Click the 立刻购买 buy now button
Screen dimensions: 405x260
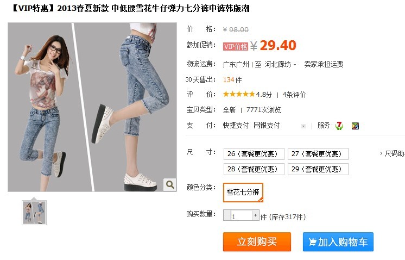[x=257, y=242]
